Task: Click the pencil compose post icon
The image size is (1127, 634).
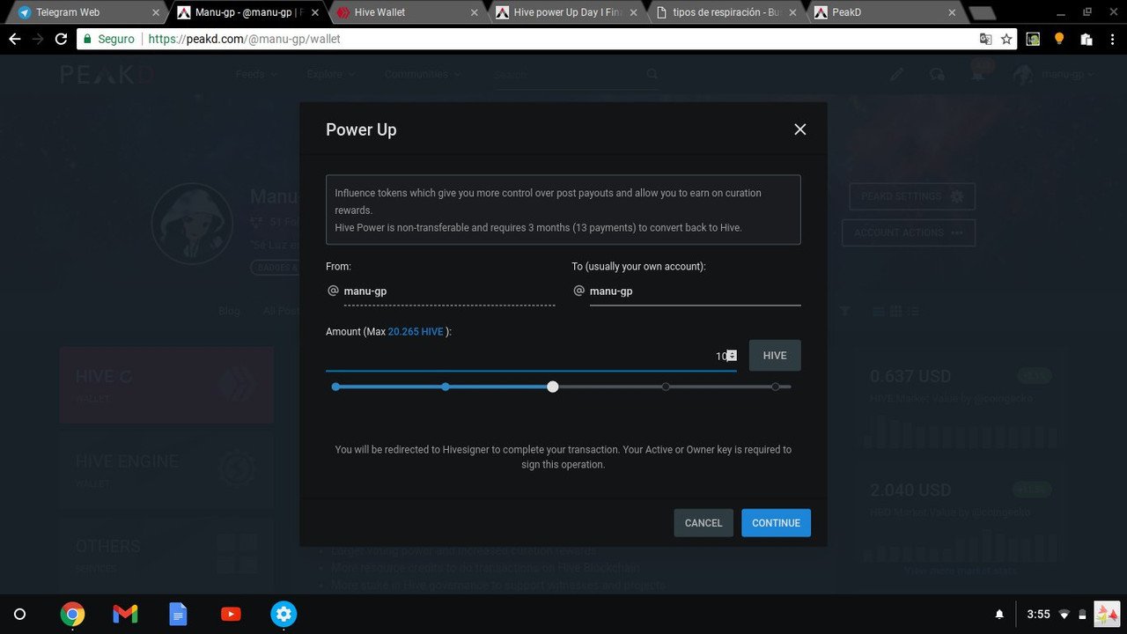Action: (896, 75)
